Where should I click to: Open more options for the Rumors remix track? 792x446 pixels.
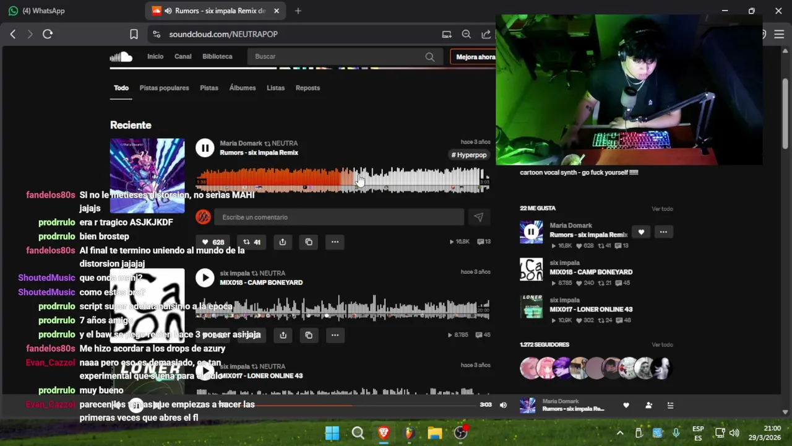point(335,242)
